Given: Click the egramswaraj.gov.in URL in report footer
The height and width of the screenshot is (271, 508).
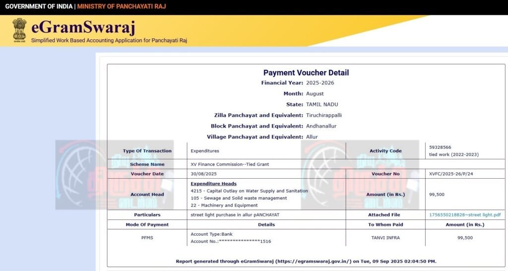Looking at the screenshot, I should click(310, 261).
